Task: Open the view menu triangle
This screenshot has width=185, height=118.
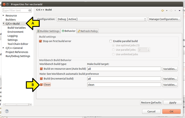Action: click(179, 10)
